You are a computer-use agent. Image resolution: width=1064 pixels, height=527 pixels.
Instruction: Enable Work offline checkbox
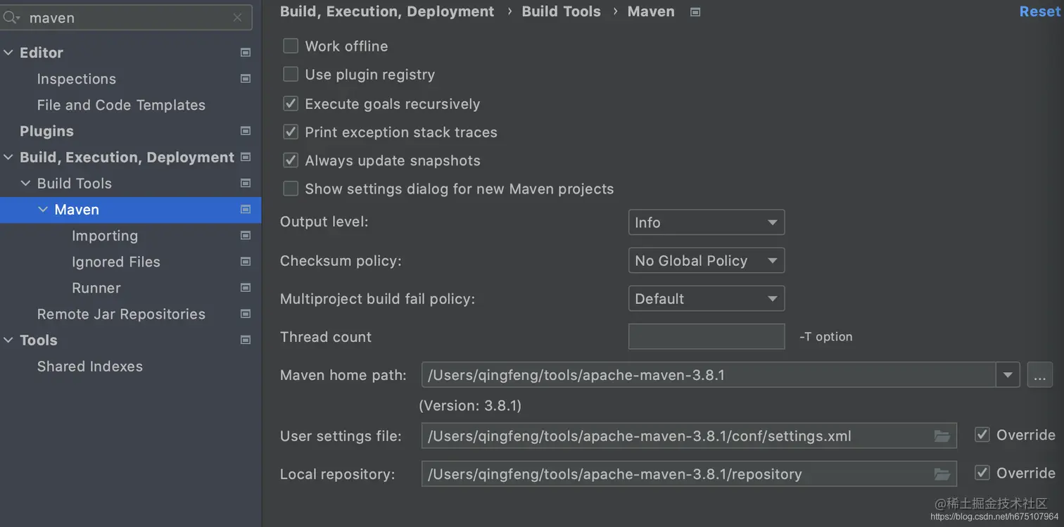(x=291, y=46)
